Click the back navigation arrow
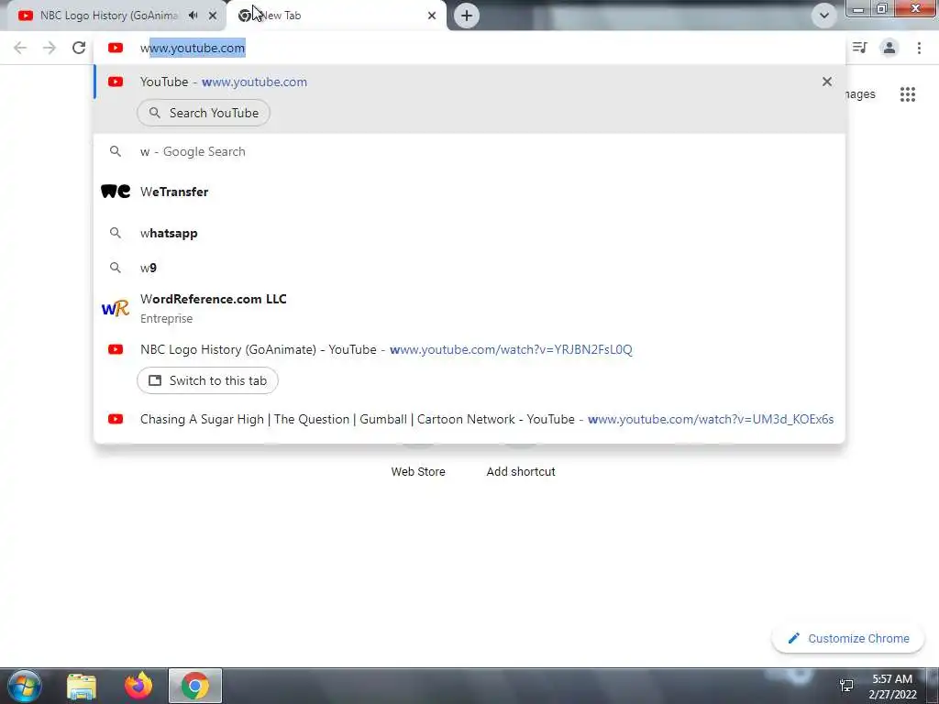This screenshot has height=704, width=939. coord(20,48)
